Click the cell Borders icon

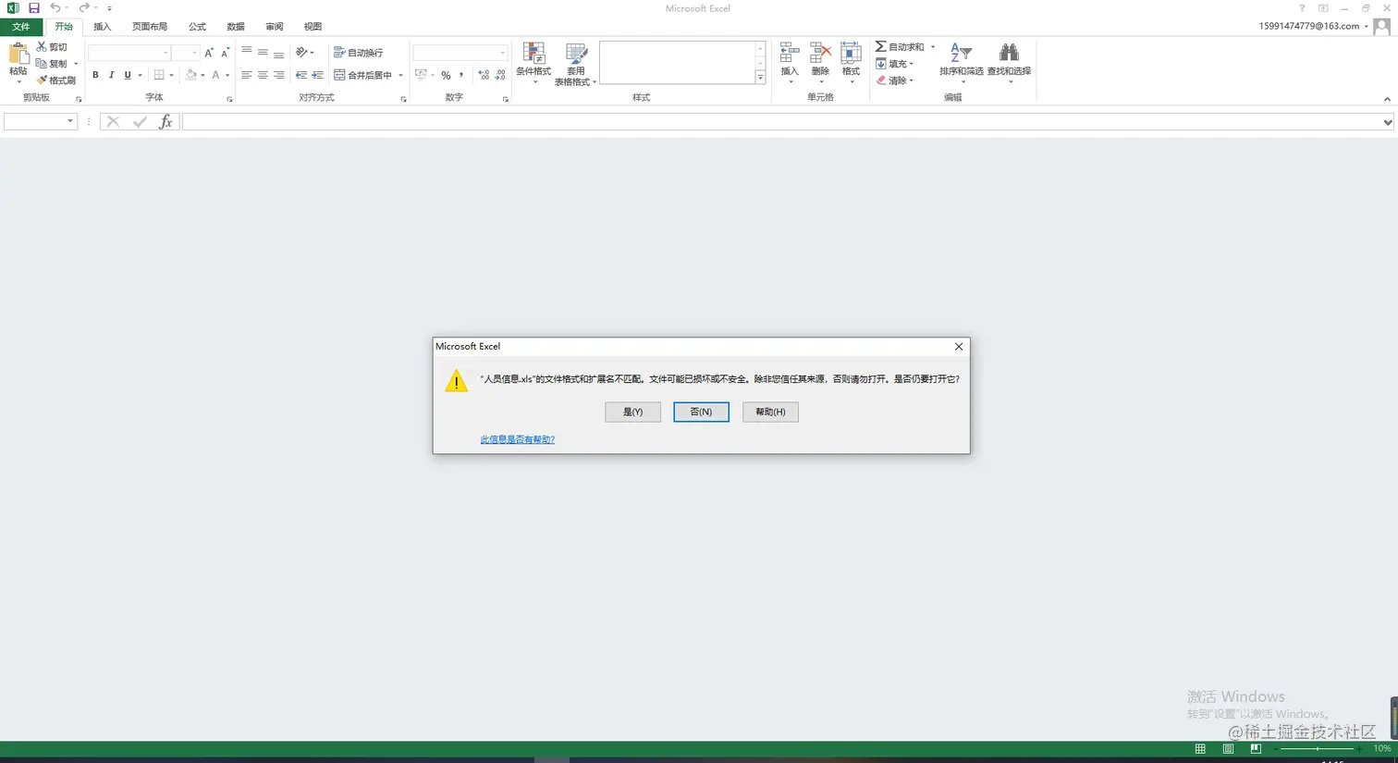[159, 75]
